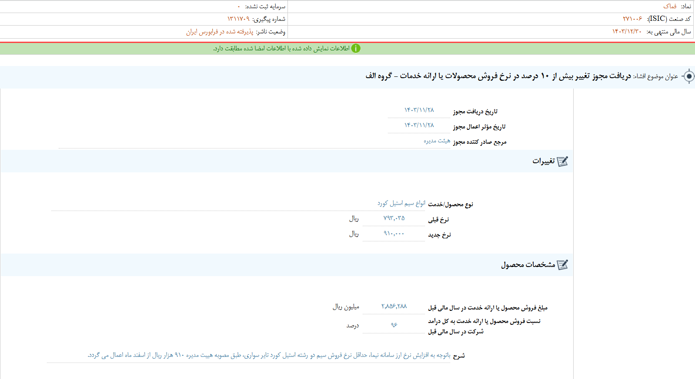
Task: Click the مشخصات محصول section heading
Action: tap(528, 265)
